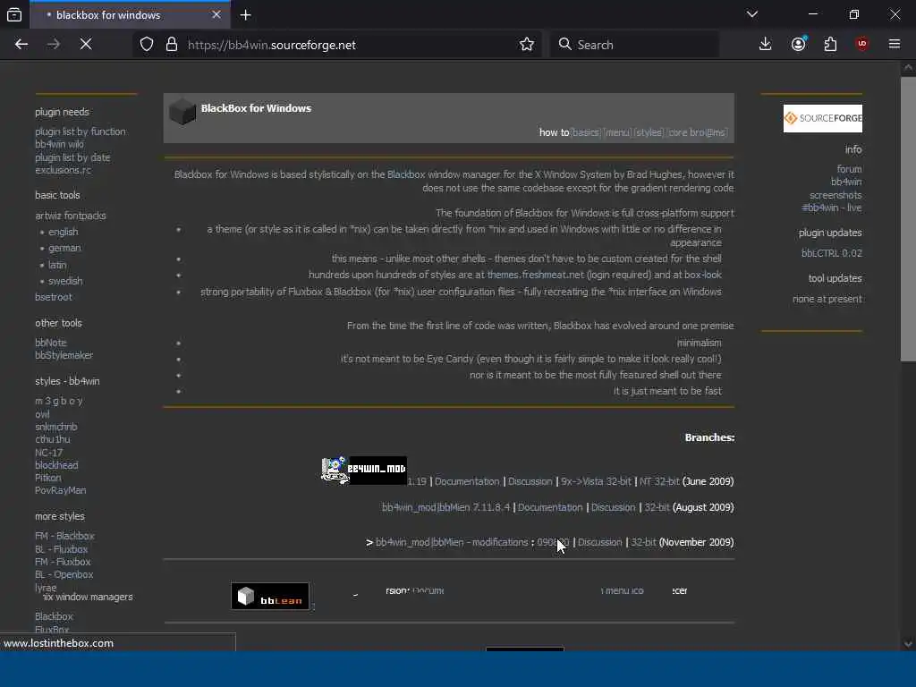Image resolution: width=916 pixels, height=687 pixels.
Task: Open plugin list by function link
Action: pos(80,131)
